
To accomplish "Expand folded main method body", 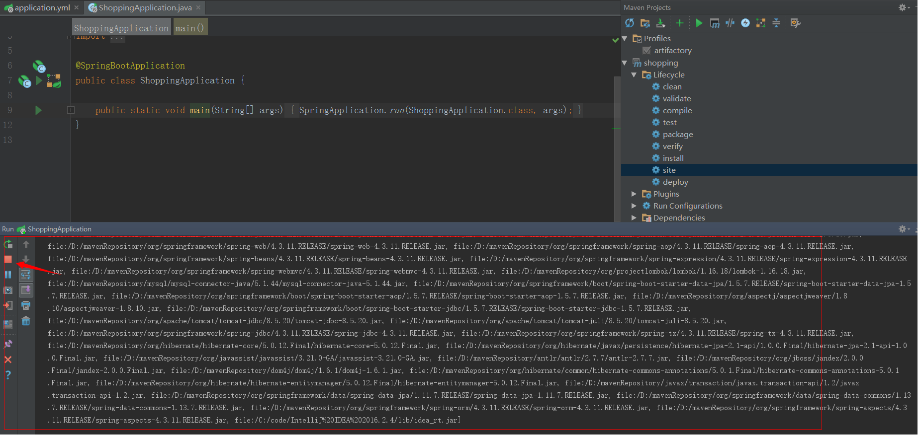I will tap(71, 110).
